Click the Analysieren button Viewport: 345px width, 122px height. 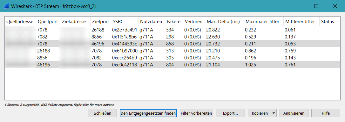294,113
